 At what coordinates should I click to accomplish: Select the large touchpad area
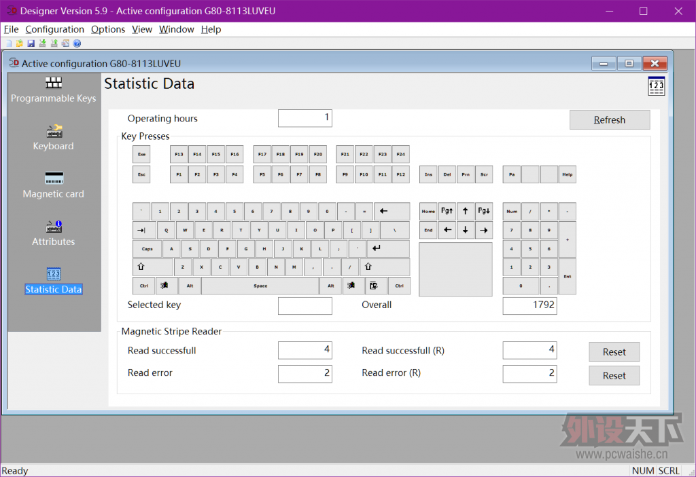[456, 269]
